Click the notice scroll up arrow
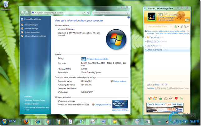 click(189, 31)
